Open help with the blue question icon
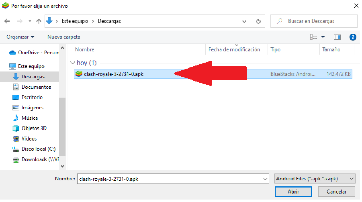362x202 pixels. point(353,37)
